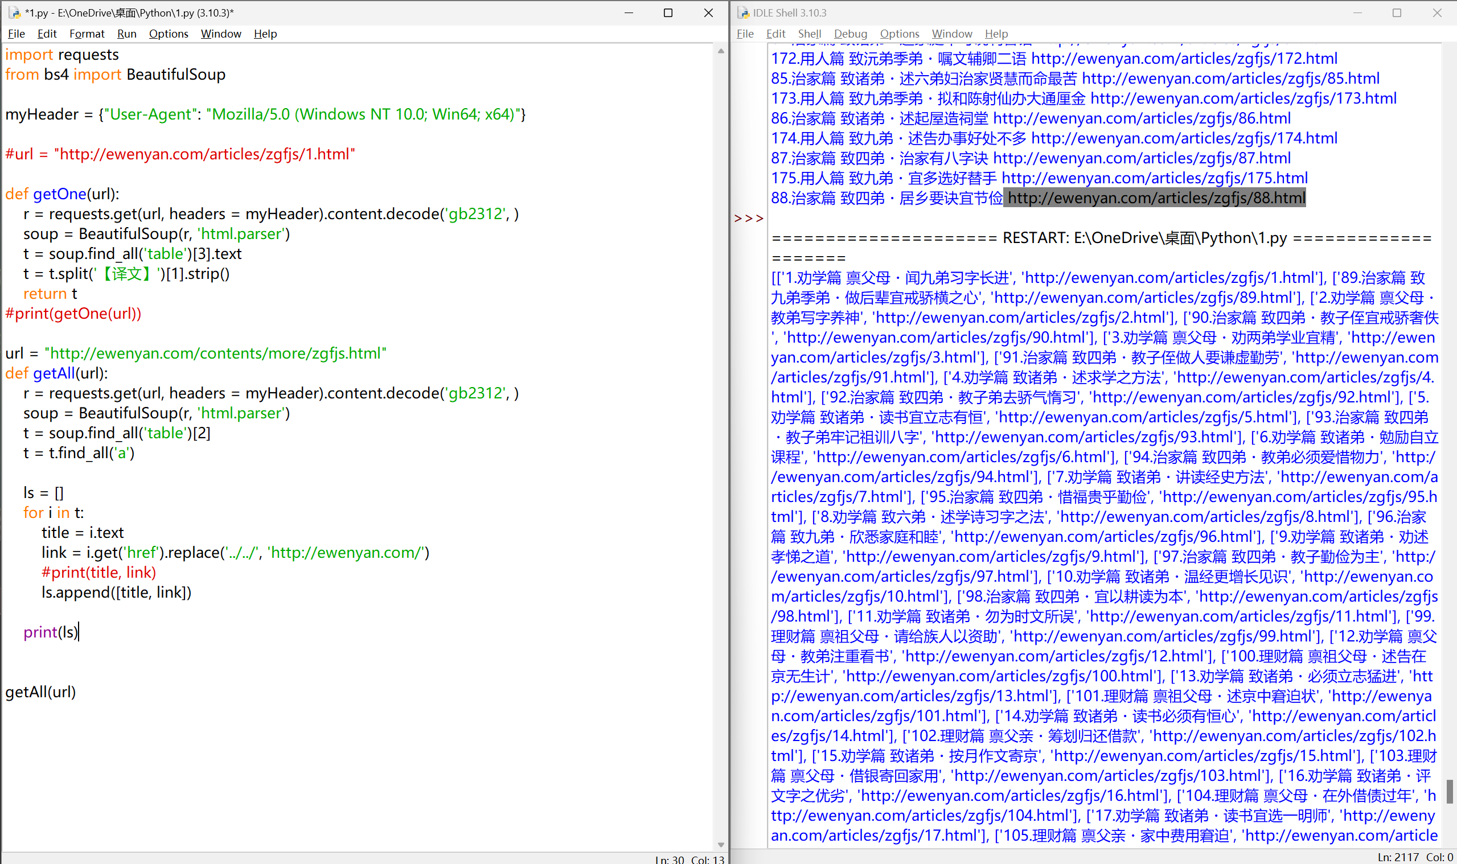Expand the IDLE Shell Window menu
The width and height of the screenshot is (1457, 864).
(x=951, y=34)
